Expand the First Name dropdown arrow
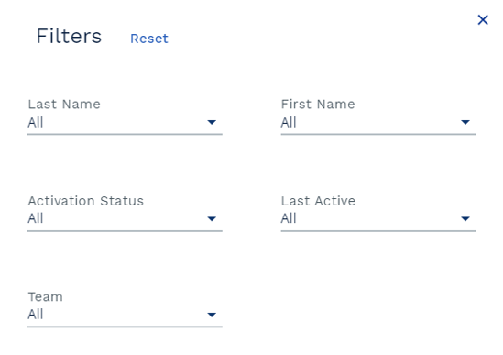The image size is (503, 355). click(465, 122)
